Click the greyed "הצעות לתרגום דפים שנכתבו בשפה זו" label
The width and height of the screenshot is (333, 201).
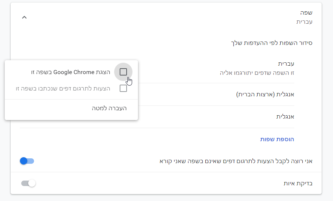tap(63, 88)
